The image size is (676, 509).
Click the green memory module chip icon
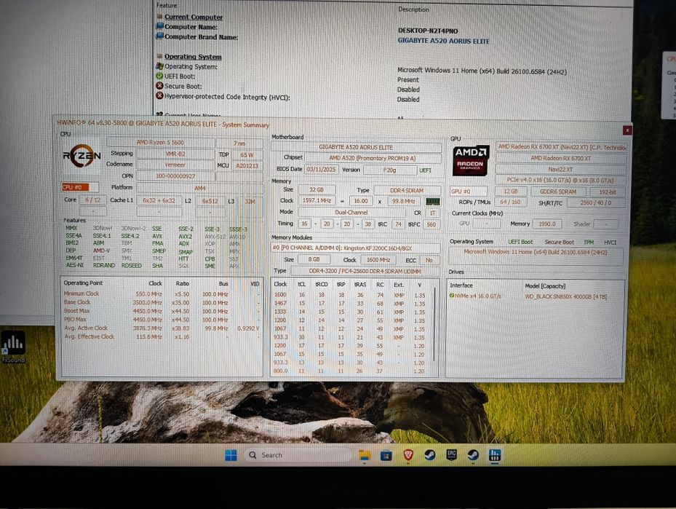pyautogui.click(x=432, y=202)
